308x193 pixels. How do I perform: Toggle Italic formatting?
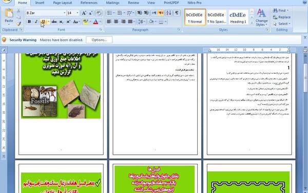[x=36, y=22]
